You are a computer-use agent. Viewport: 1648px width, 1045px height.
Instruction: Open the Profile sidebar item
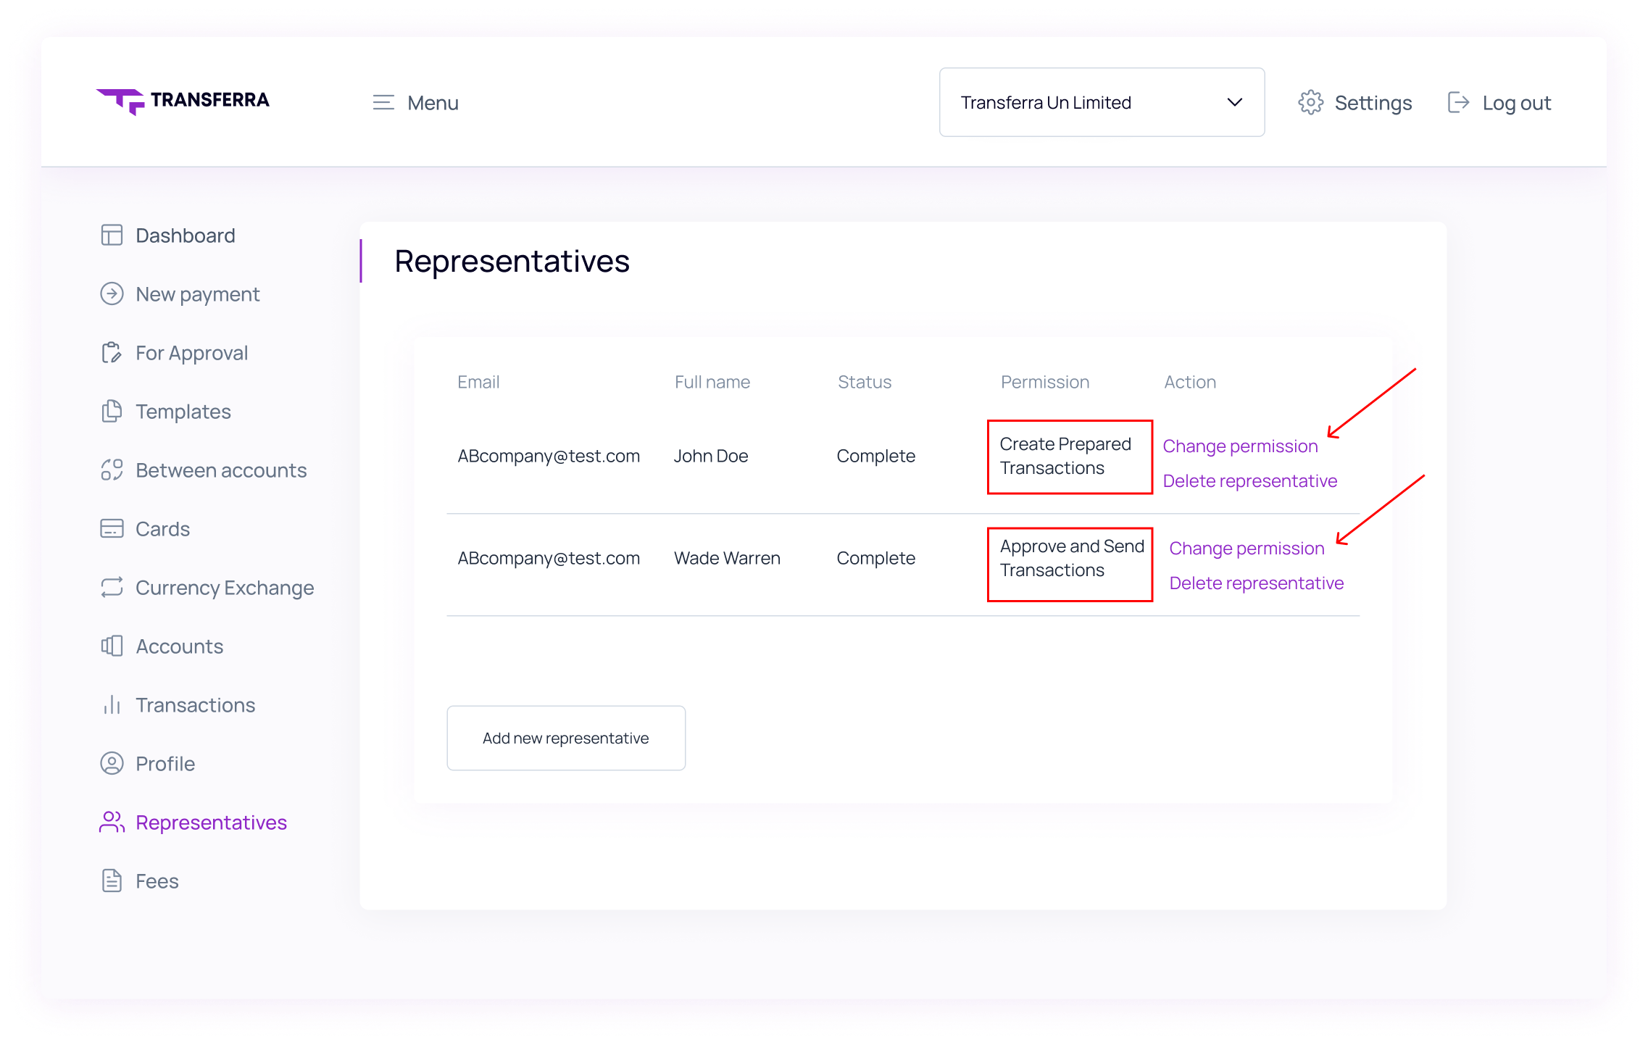(x=165, y=764)
